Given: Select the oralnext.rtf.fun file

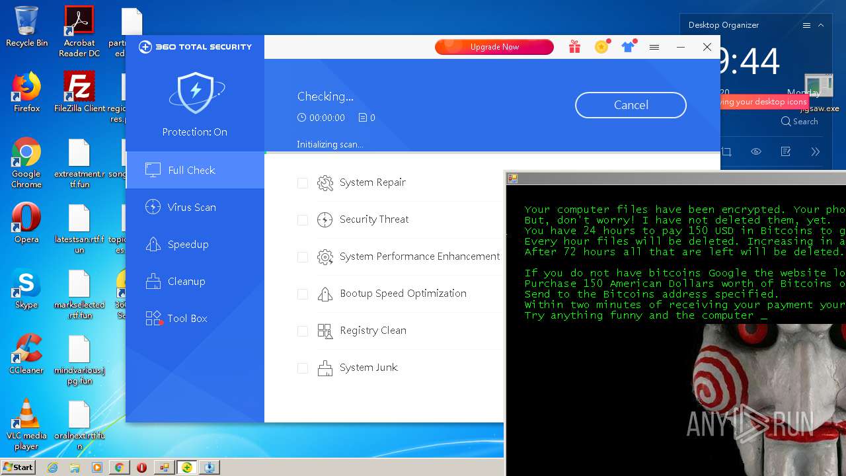Looking at the screenshot, I should pyautogui.click(x=79, y=426).
